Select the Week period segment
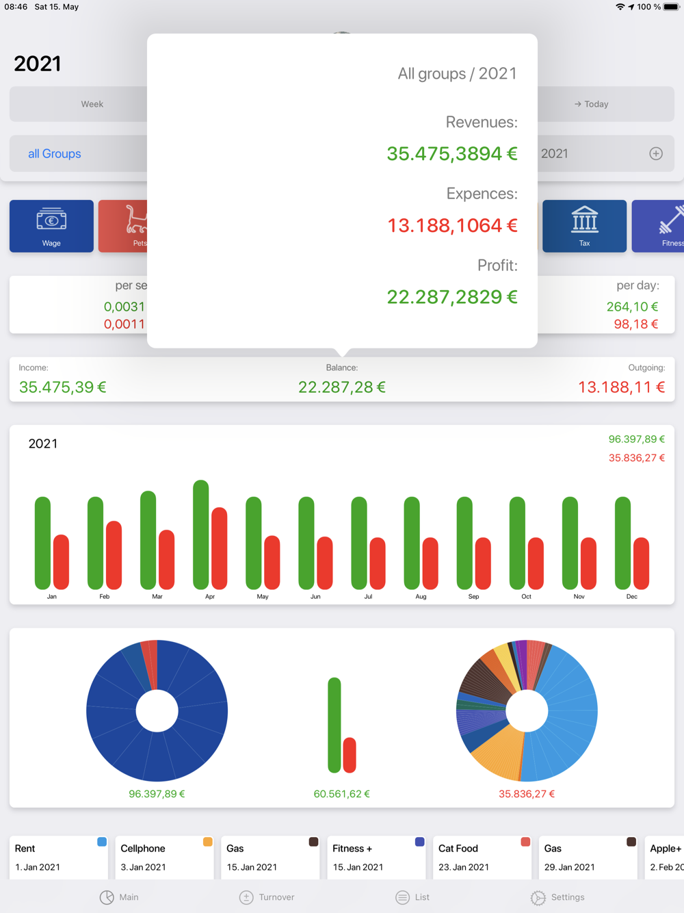This screenshot has width=684, height=913. click(92, 104)
